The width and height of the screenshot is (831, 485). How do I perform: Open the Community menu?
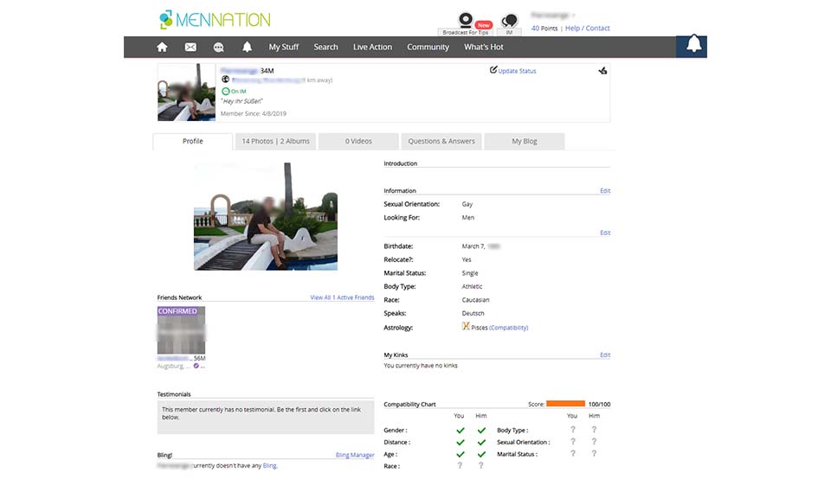tap(428, 47)
